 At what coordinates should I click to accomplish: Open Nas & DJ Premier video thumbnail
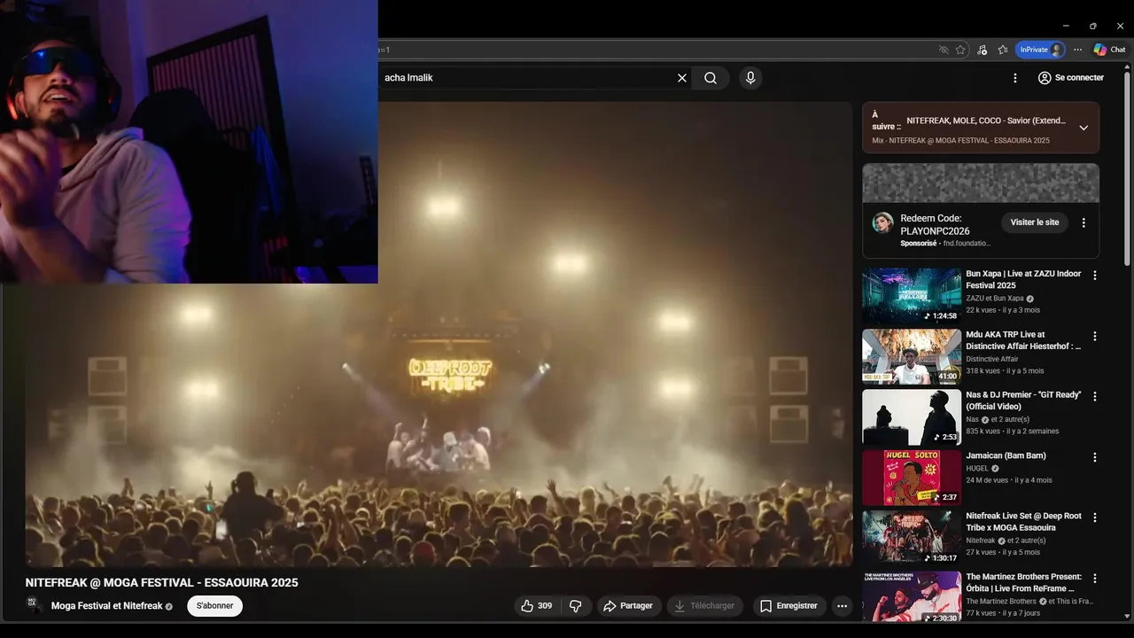click(x=912, y=417)
